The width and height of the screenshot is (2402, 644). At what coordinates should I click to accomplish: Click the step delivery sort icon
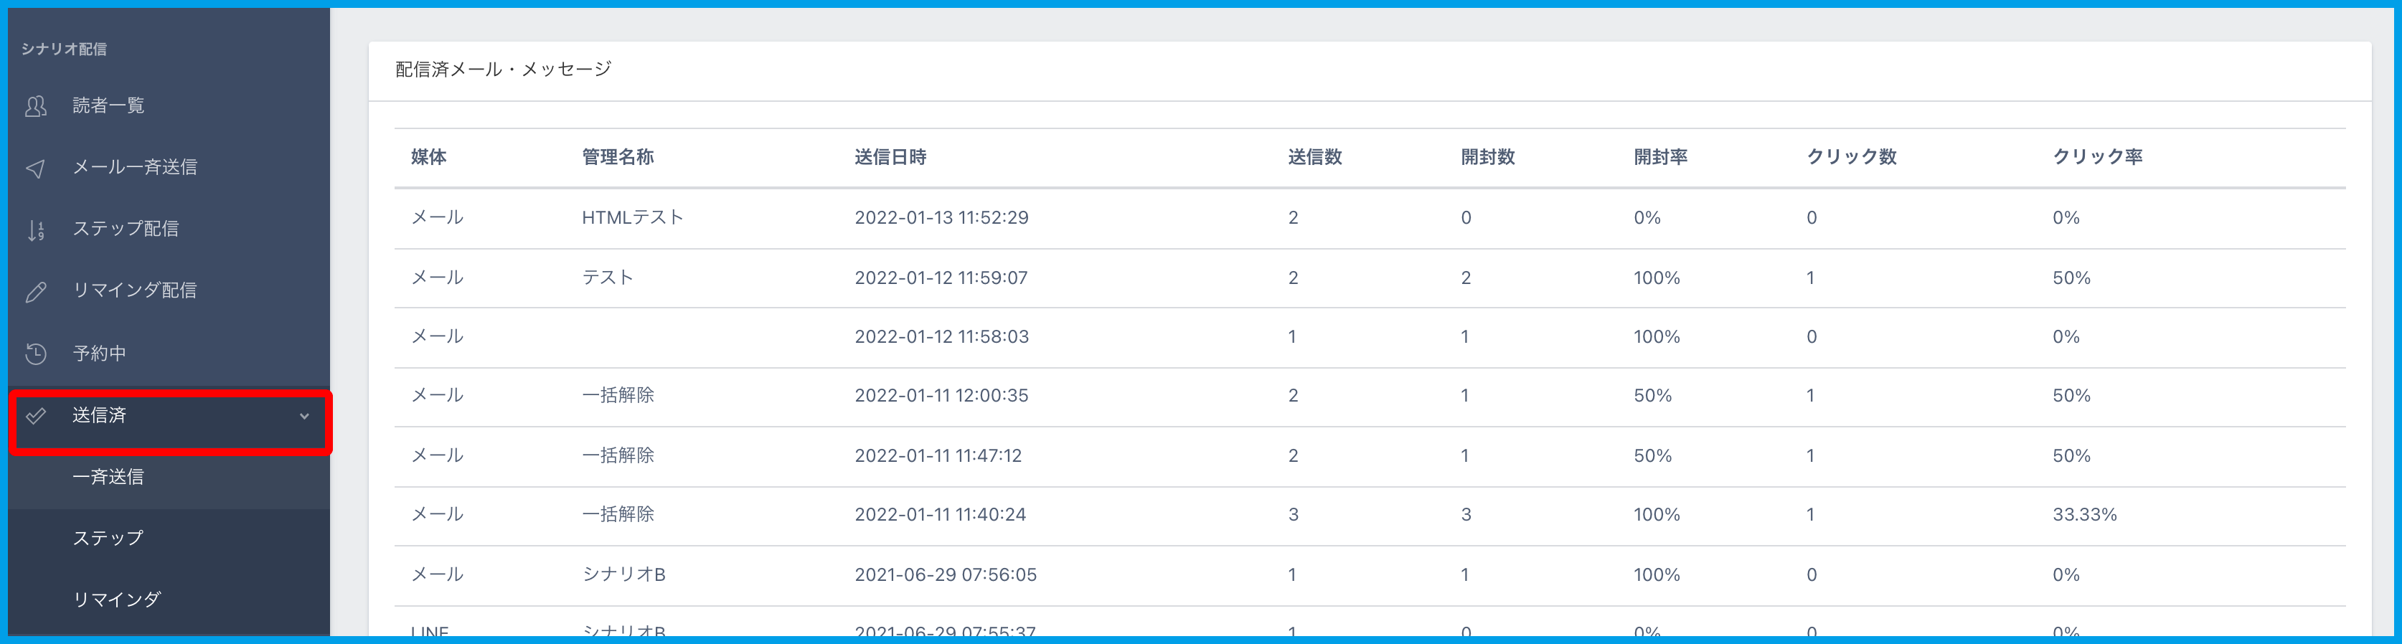tap(35, 229)
